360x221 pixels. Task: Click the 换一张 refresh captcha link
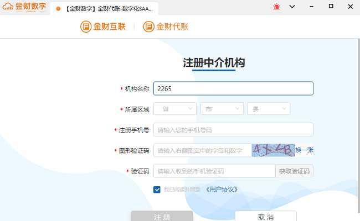[305, 150]
